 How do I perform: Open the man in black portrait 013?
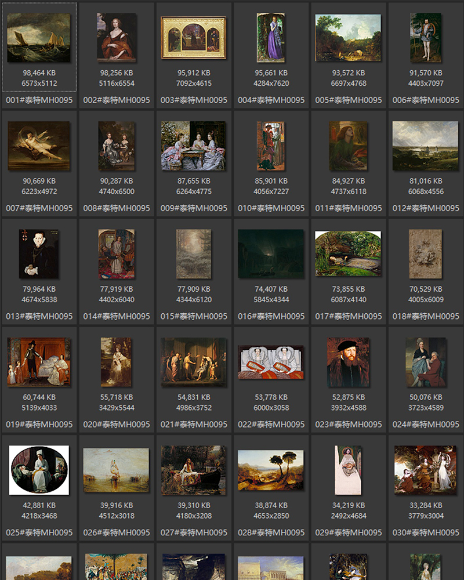coord(39,254)
